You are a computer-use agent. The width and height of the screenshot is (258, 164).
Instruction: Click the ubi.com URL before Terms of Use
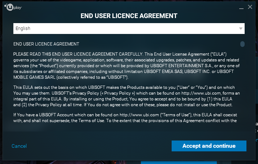tap(139, 115)
